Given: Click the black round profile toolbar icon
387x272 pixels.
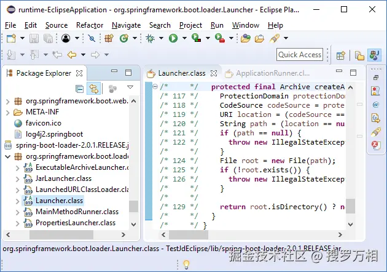Looking at the screenshot, I should [x=66, y=38].
